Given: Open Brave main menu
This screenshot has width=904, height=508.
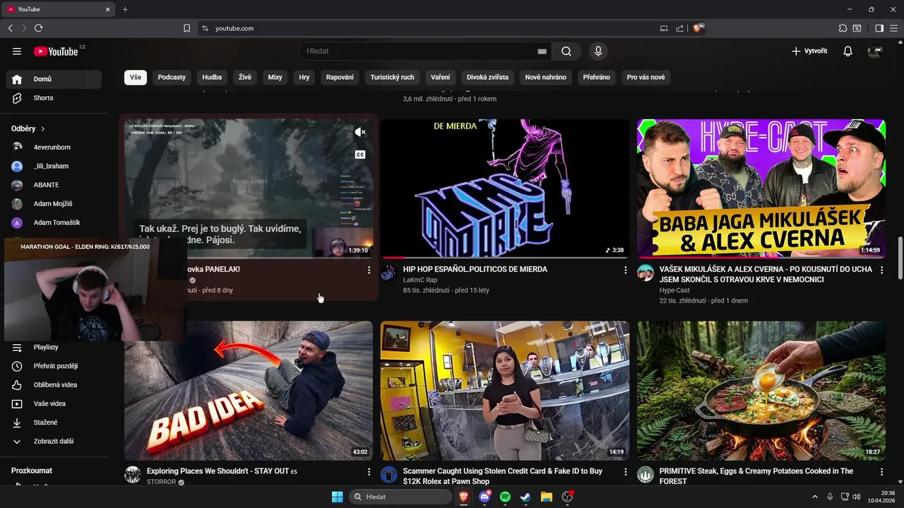Looking at the screenshot, I should pos(894,28).
